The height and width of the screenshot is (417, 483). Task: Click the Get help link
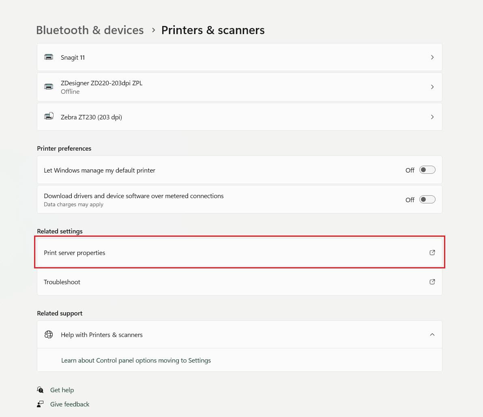(62, 390)
